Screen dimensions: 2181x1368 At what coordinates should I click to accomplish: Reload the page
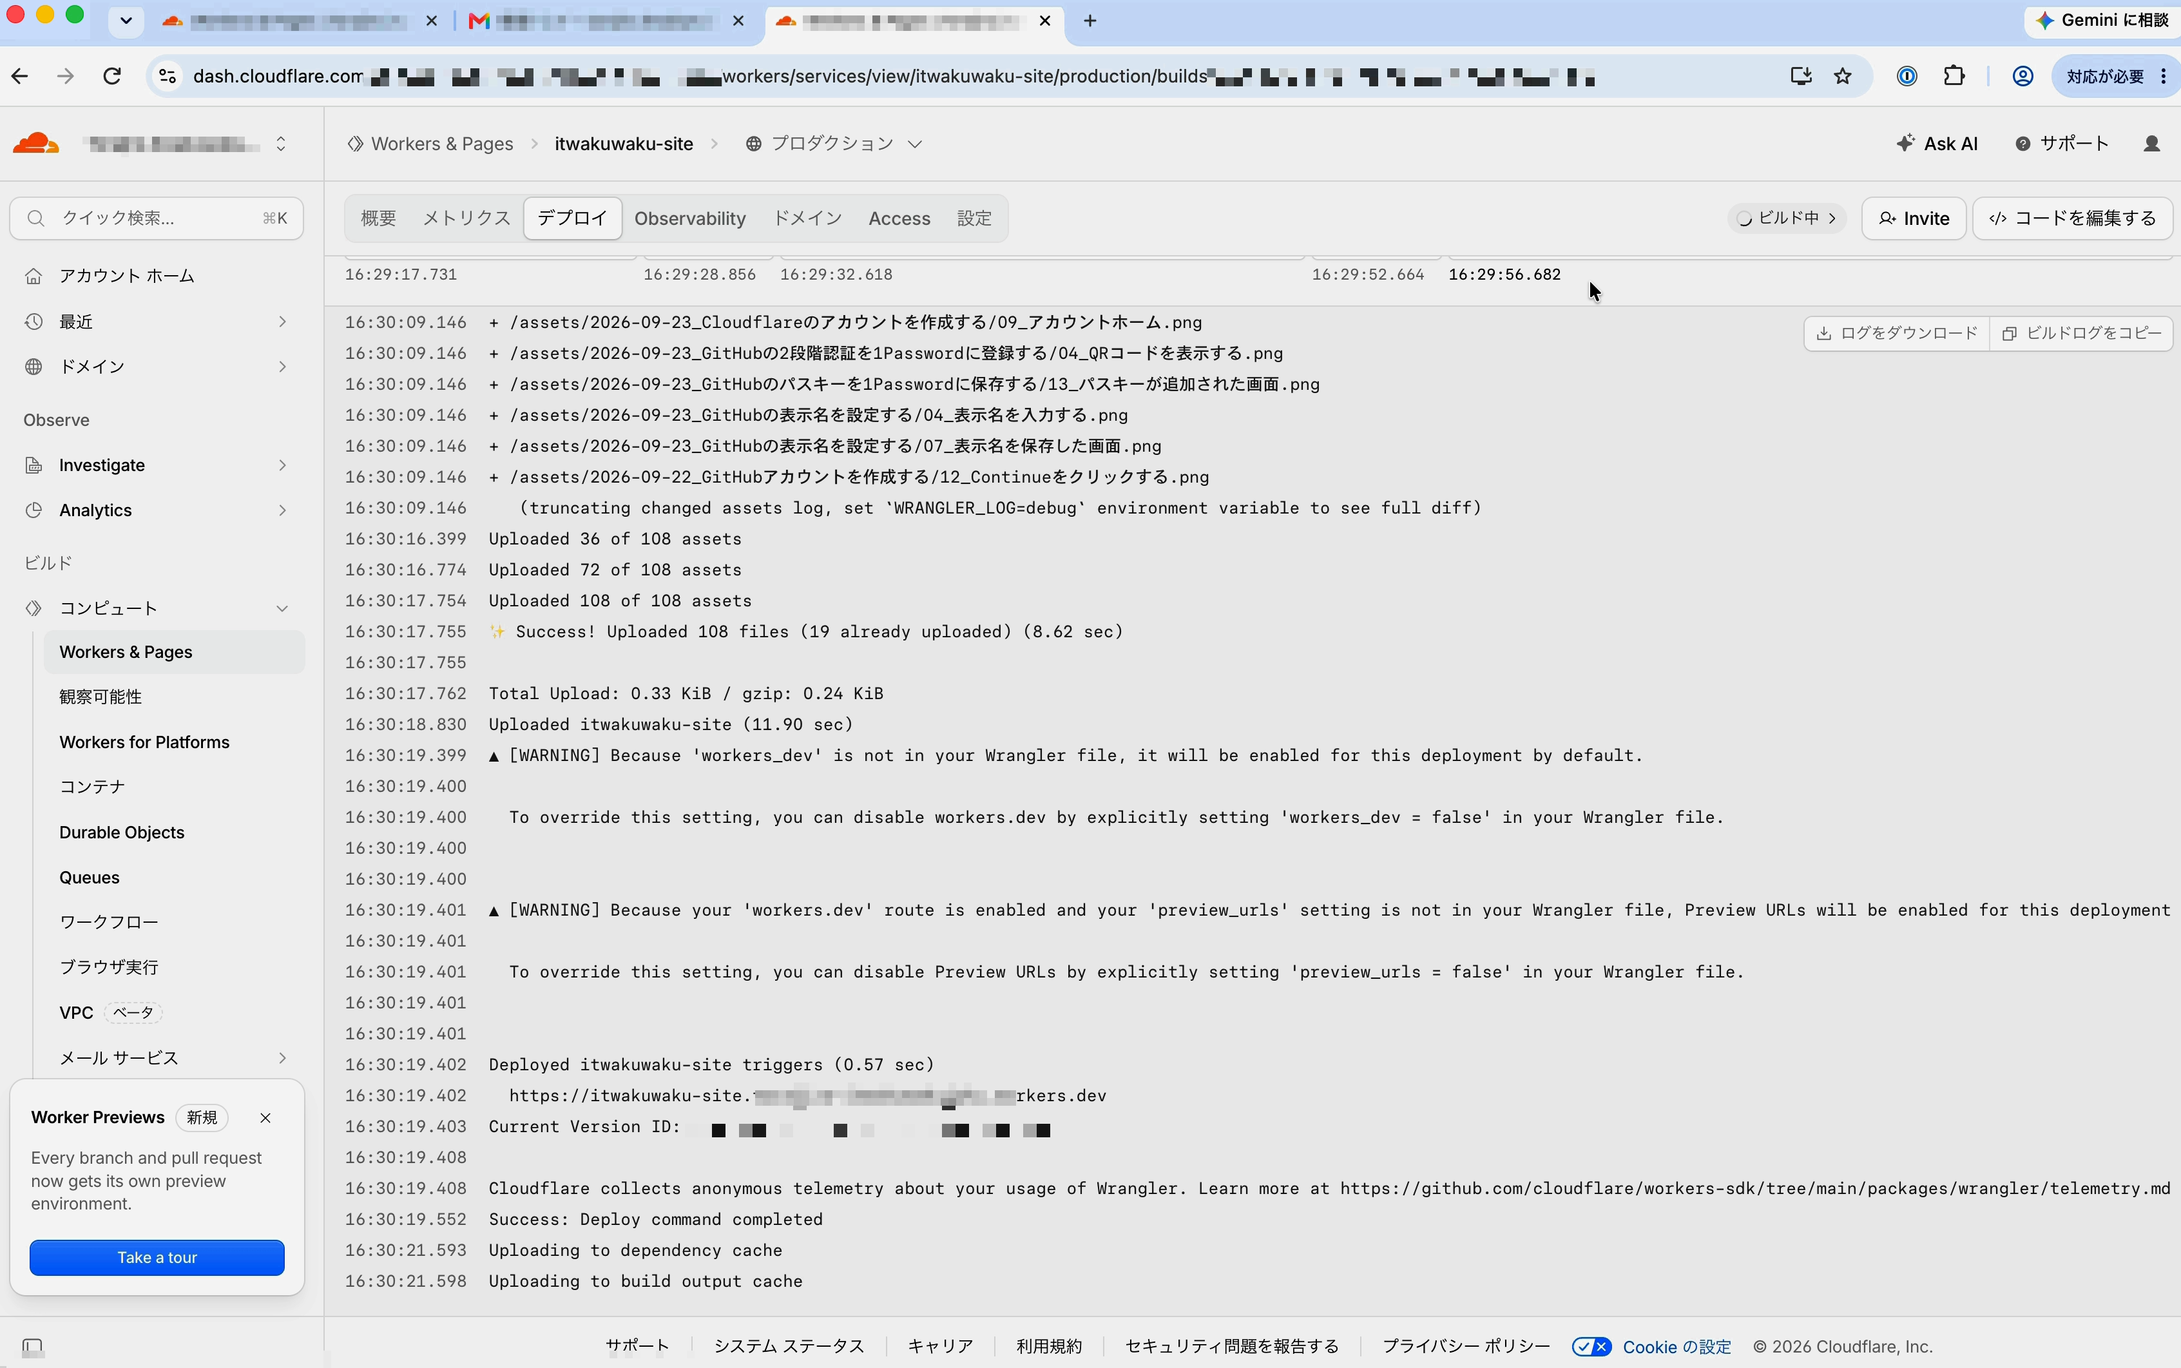tap(112, 77)
